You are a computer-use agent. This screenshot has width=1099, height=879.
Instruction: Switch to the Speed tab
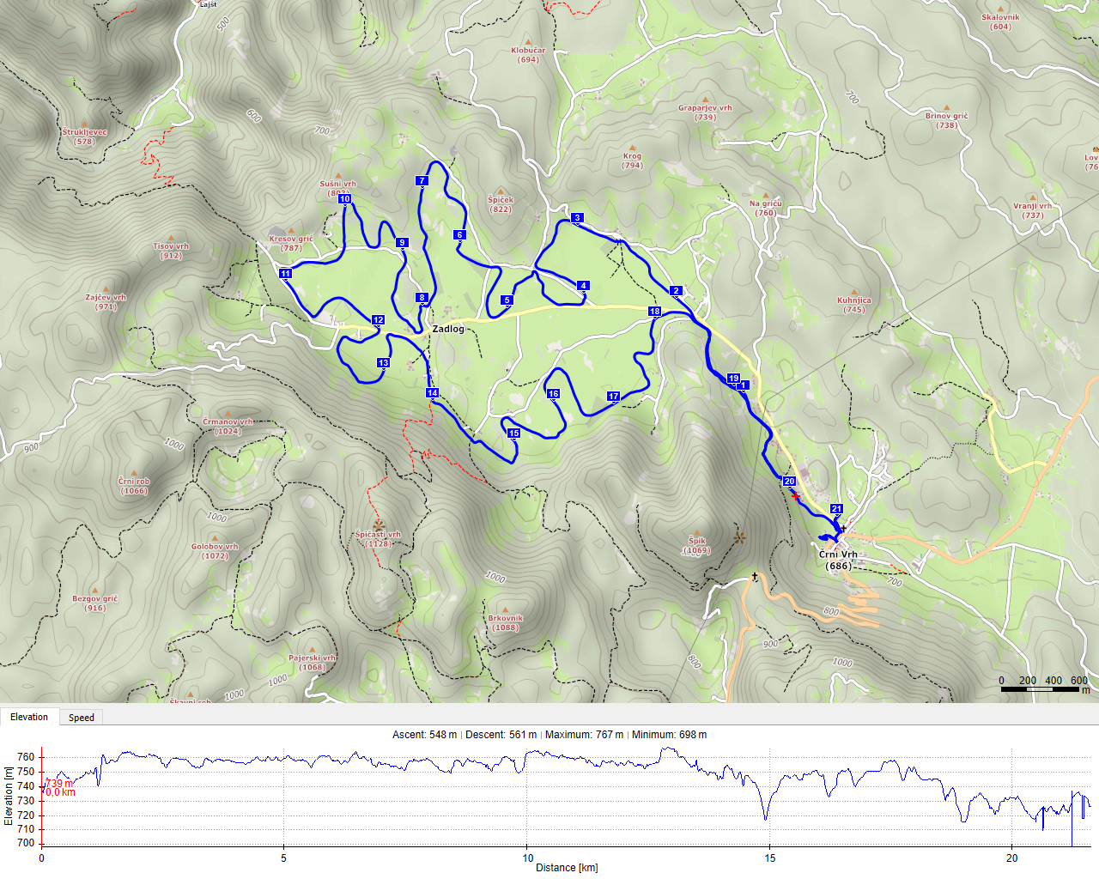(82, 718)
